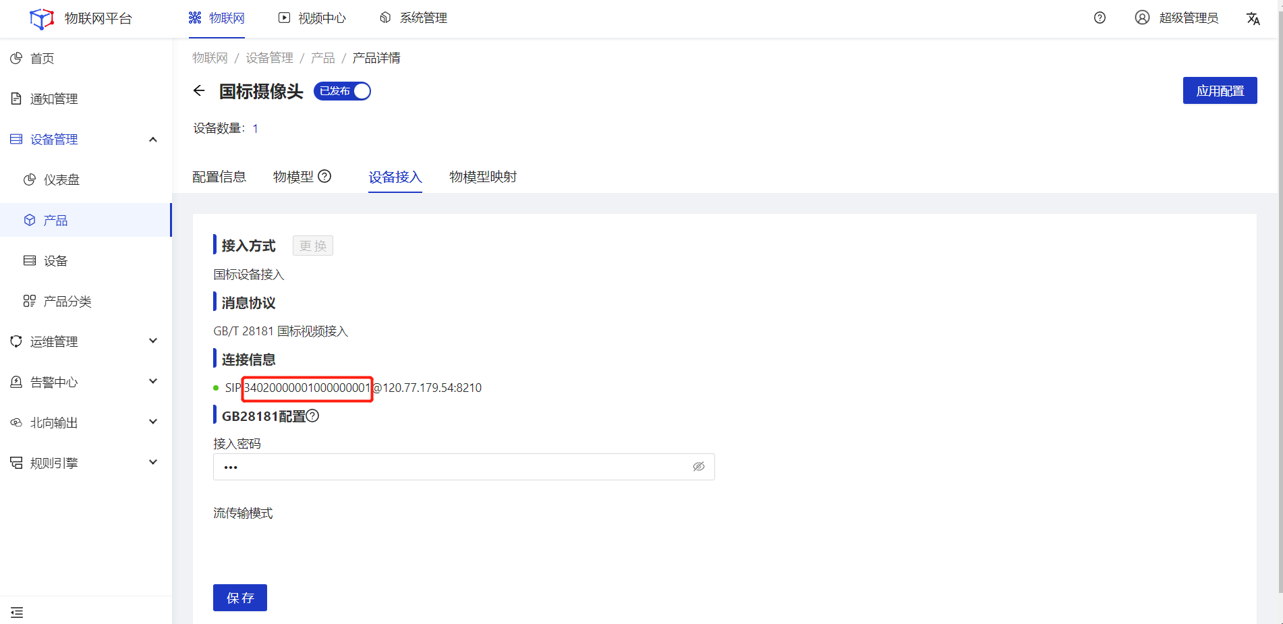1283x624 pixels.
Task: Click the IoT platform cube logo
Action: click(x=42, y=18)
